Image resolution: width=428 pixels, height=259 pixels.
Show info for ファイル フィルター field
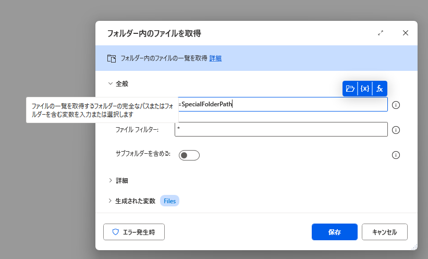[396, 130]
